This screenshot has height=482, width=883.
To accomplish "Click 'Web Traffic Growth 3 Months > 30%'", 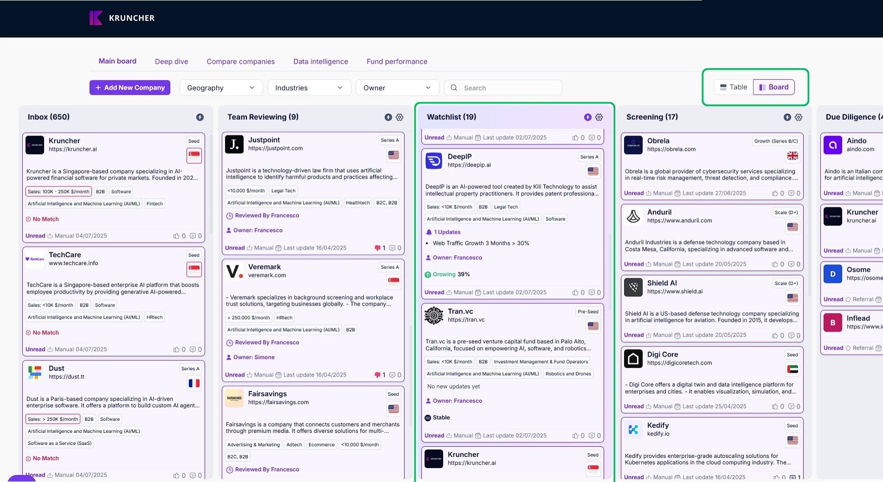I will [x=481, y=244].
